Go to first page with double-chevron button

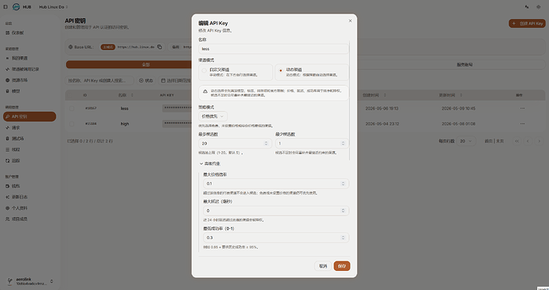coord(517,141)
